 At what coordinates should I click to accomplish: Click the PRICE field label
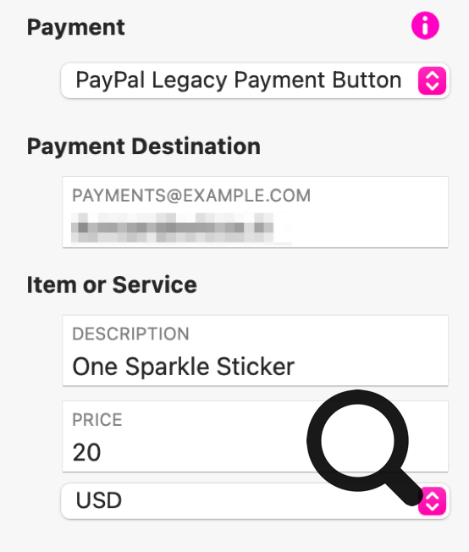click(x=97, y=420)
